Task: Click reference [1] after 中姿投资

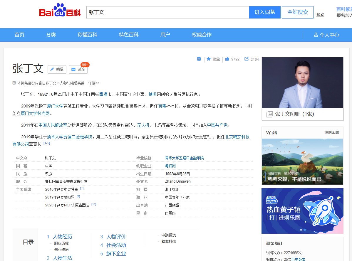Action: pos(82,188)
